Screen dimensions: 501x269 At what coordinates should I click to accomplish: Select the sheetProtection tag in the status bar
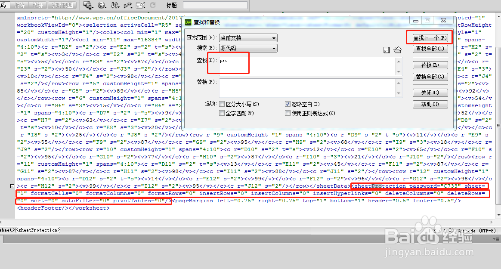(37, 230)
